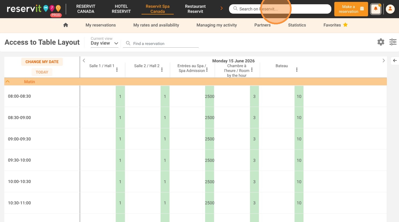Click the 08:00-08:30 time slot label
The width and height of the screenshot is (399, 222).
pyautogui.click(x=19, y=96)
